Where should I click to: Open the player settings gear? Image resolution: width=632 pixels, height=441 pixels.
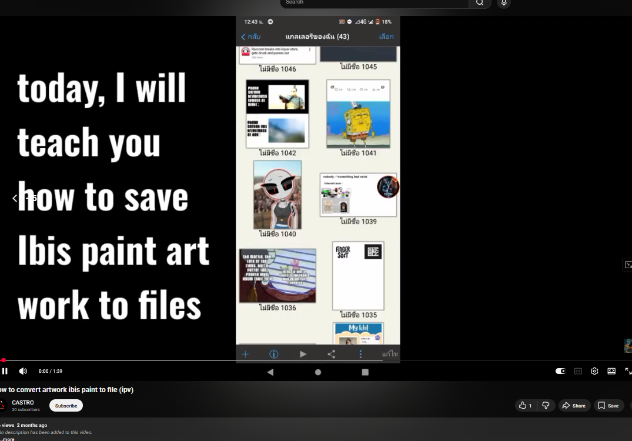pyautogui.click(x=594, y=371)
